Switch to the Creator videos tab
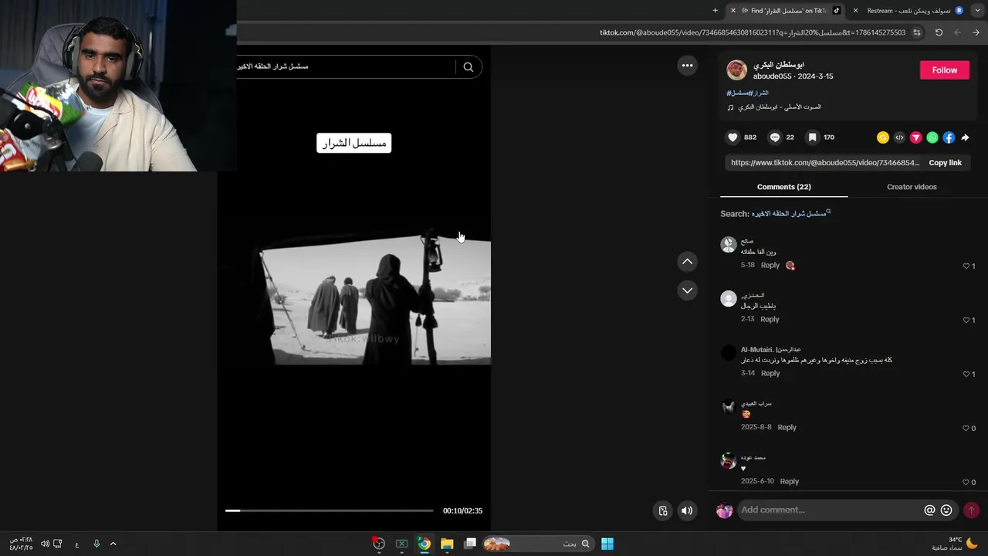 tap(912, 187)
